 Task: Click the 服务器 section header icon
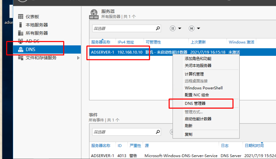click(x=94, y=14)
